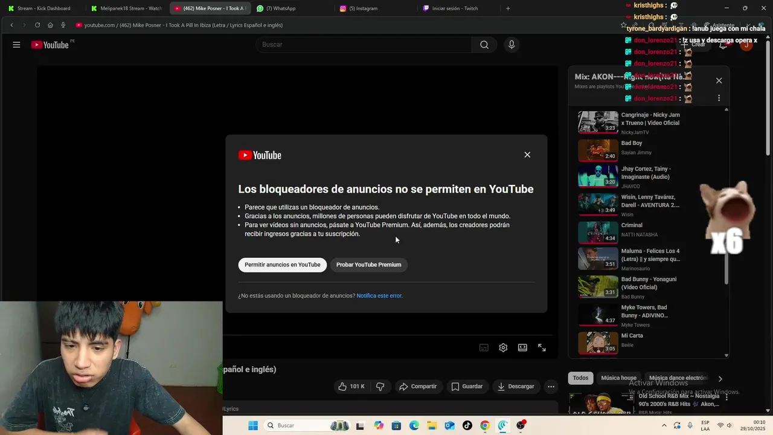This screenshot has width=773, height=435.
Task: Select Bad Boy by Sayian Jimmy
Action: (x=629, y=150)
